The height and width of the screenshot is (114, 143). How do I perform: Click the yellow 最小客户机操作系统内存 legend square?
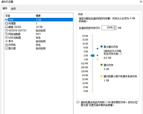tap(101, 76)
